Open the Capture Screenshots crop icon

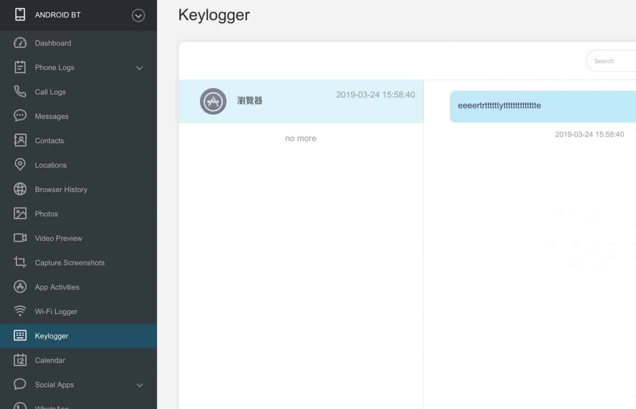(x=20, y=262)
